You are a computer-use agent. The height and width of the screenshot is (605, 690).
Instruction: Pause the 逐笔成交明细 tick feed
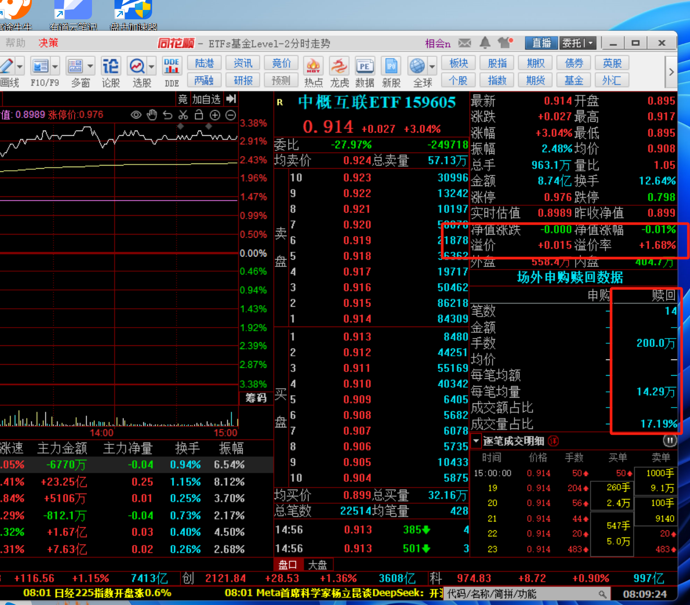pos(670,440)
